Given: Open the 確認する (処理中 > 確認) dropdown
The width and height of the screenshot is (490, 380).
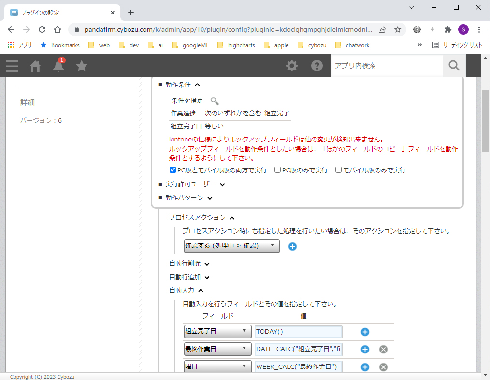Looking at the screenshot, I should click(x=231, y=246).
